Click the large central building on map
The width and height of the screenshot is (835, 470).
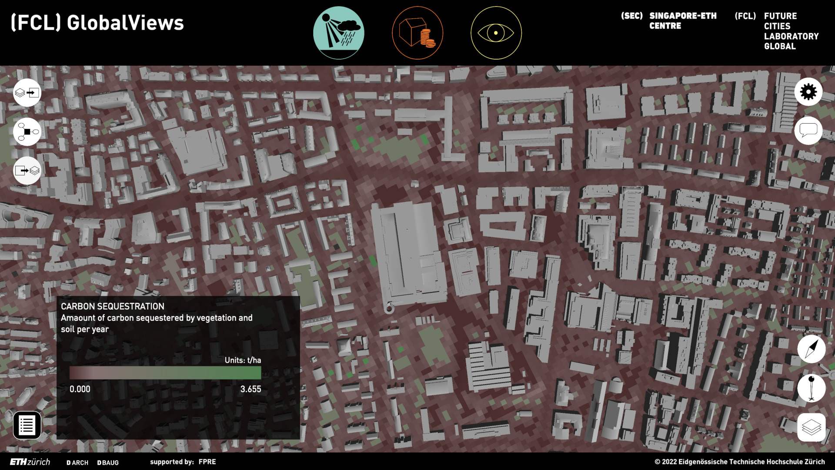409,252
